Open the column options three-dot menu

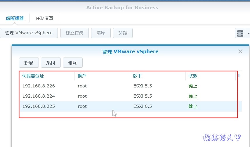coord(239,76)
